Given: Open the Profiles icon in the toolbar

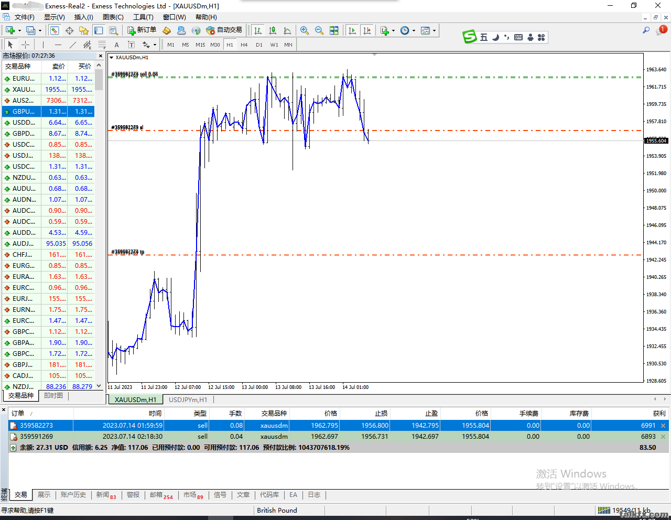Looking at the screenshot, I should tap(30, 30).
